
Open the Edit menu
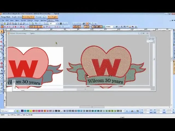[x=7, y=21]
